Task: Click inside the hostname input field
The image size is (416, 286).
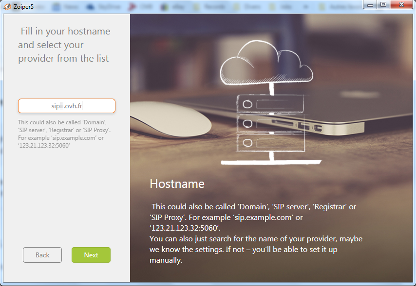Action: [x=66, y=105]
